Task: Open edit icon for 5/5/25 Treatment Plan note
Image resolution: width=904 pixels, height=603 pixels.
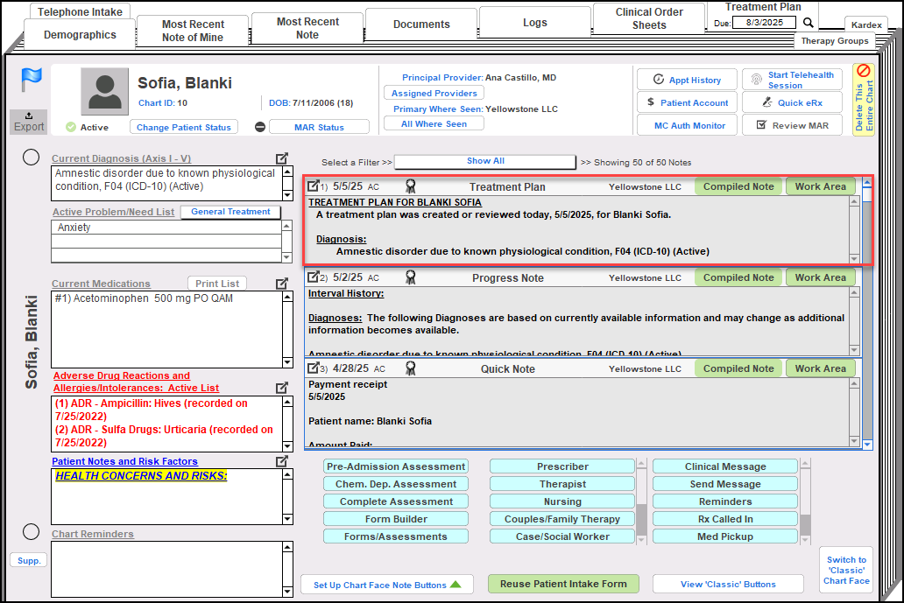Action: coord(313,186)
